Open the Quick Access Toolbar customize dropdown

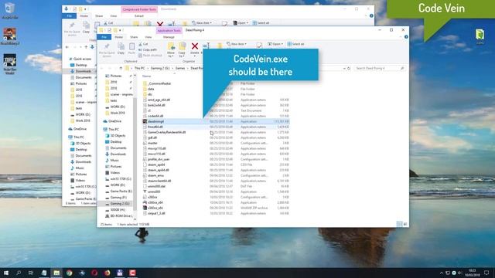[120, 30]
